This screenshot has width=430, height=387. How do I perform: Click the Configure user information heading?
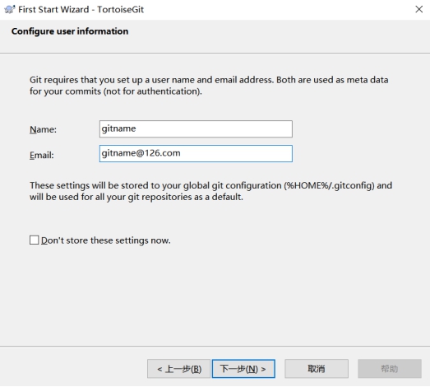[70, 31]
